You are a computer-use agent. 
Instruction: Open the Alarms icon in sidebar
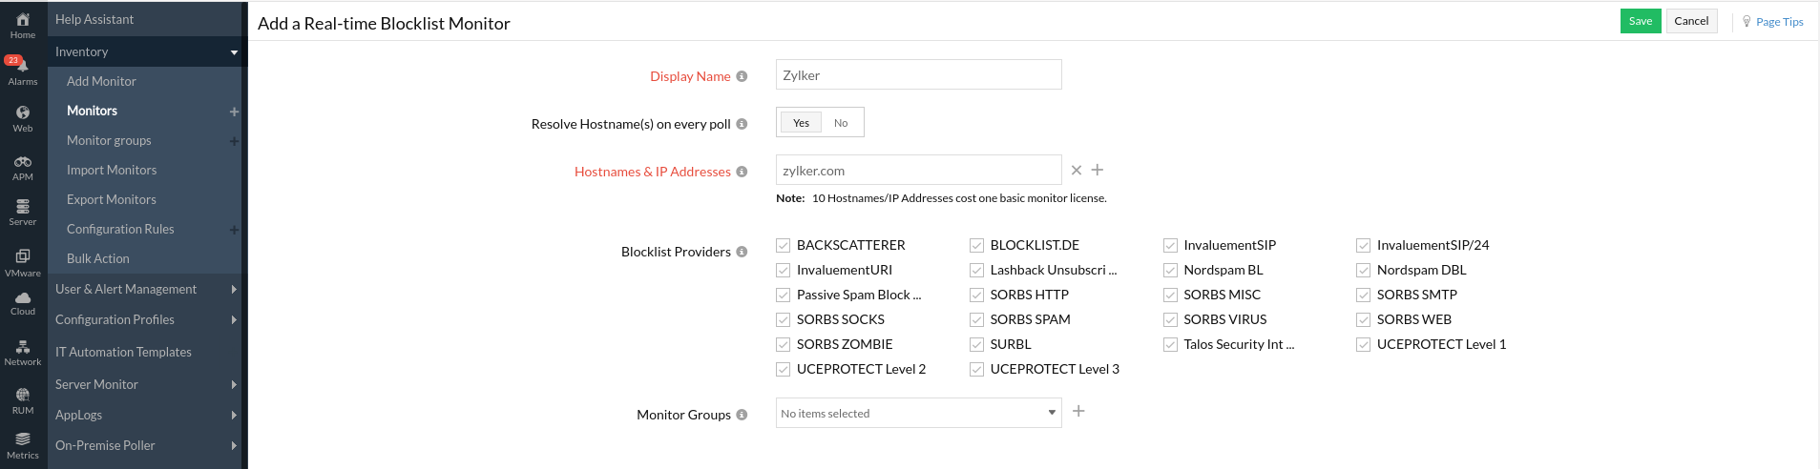point(22,70)
